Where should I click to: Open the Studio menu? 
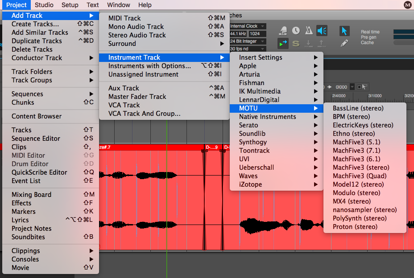click(44, 5)
